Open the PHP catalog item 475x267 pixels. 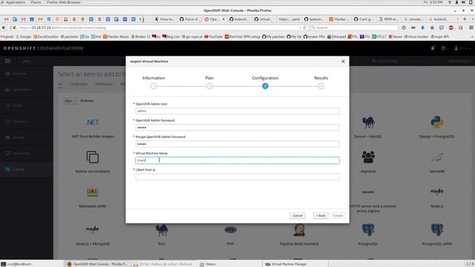coord(230,234)
